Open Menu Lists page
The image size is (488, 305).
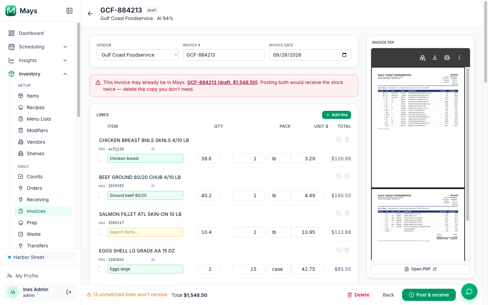43,119
